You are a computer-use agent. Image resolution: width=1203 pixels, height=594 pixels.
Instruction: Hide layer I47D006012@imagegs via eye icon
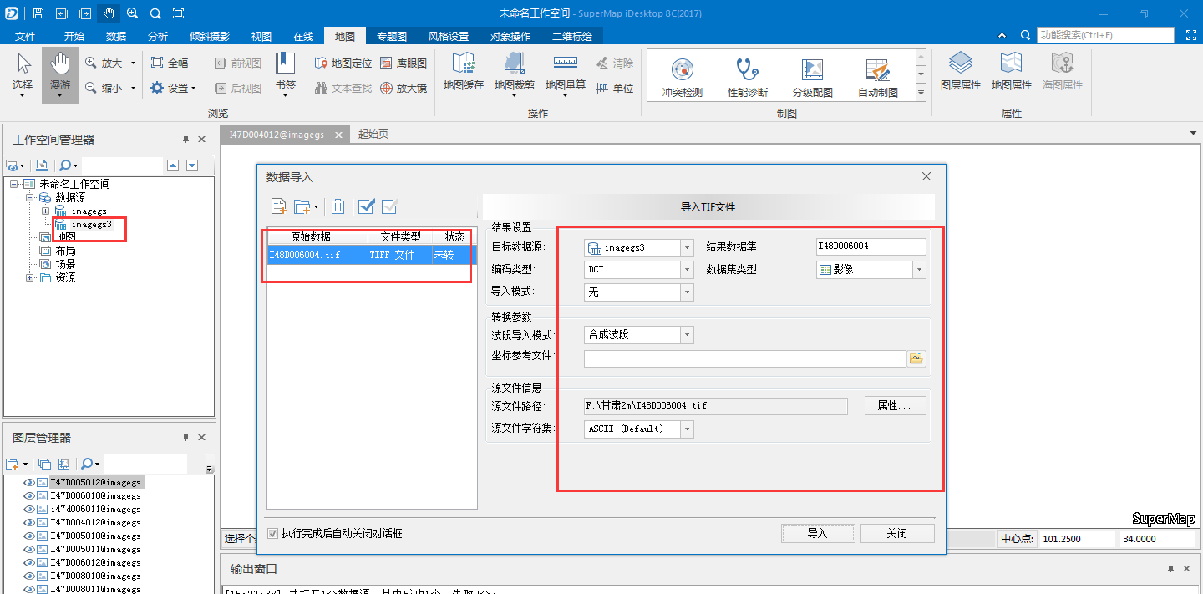(28, 562)
